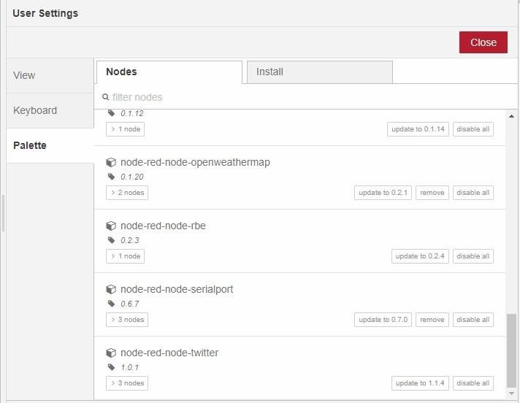The image size is (520, 403).
Task: Disable all nodes in node-red-node-twitter
Action: click(473, 383)
